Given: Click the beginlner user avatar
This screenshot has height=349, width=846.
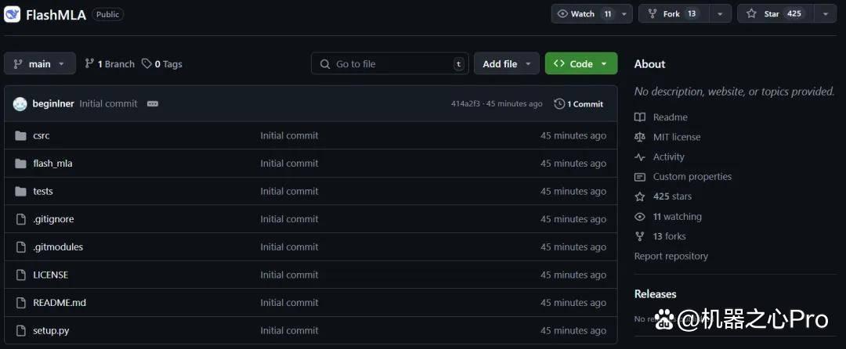Looking at the screenshot, I should pyautogui.click(x=20, y=104).
